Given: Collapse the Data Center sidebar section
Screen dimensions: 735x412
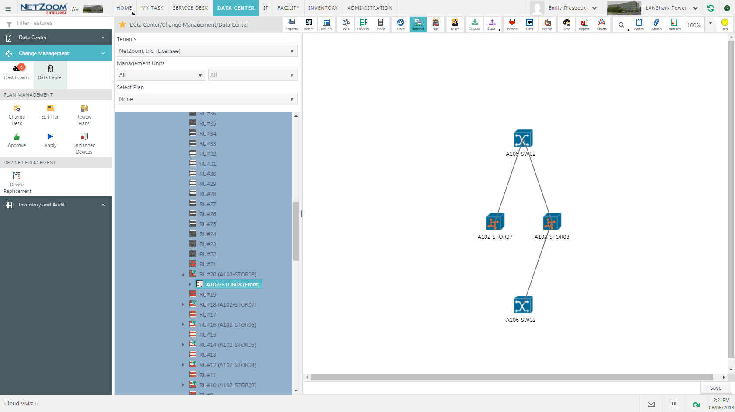Looking at the screenshot, I should coord(103,38).
